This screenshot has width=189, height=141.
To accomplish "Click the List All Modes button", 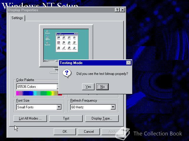I will click(x=30, y=118).
